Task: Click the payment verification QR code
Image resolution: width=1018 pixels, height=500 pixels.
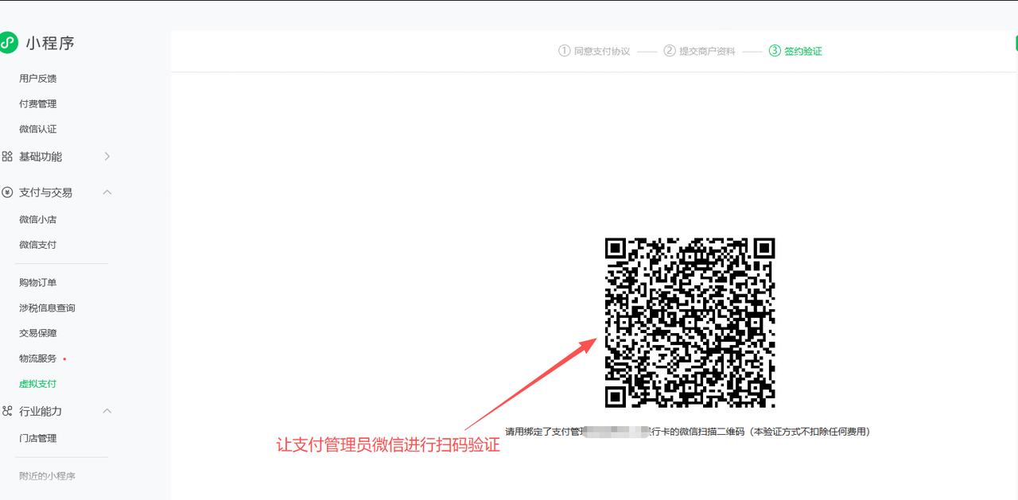Action: coord(690,323)
